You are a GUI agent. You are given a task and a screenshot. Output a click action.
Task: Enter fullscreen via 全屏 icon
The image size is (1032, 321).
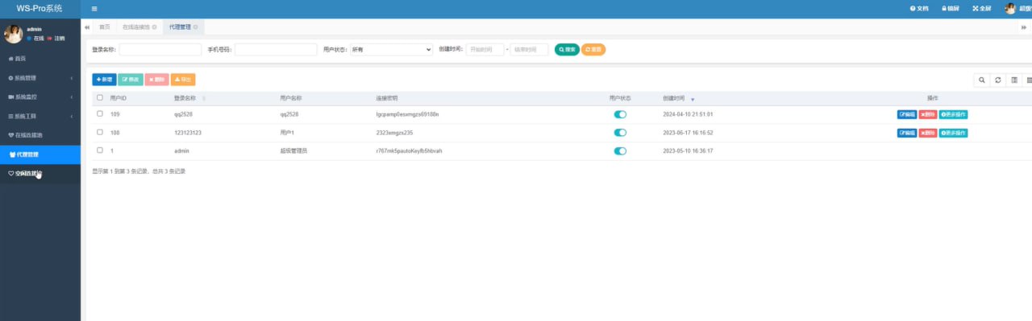click(981, 9)
